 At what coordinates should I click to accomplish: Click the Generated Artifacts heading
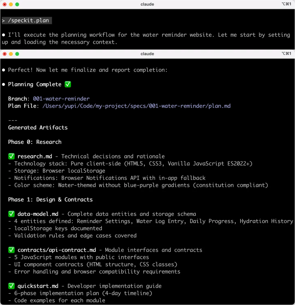(x=38, y=128)
